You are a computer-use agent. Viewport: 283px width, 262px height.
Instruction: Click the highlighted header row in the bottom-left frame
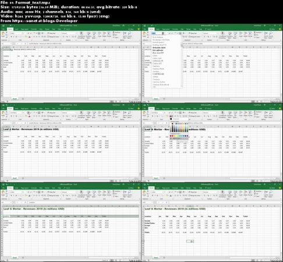[71, 216]
